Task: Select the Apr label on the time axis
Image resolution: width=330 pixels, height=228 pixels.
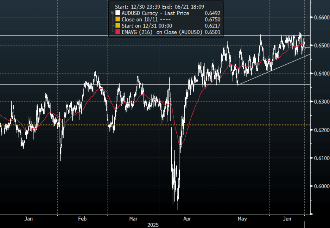Action: (187, 219)
